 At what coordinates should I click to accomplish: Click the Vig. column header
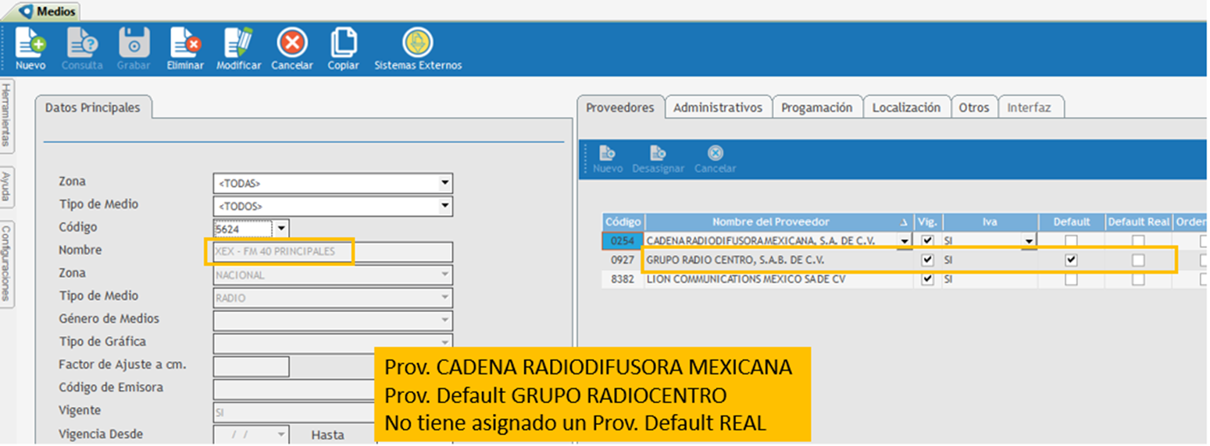point(927,222)
